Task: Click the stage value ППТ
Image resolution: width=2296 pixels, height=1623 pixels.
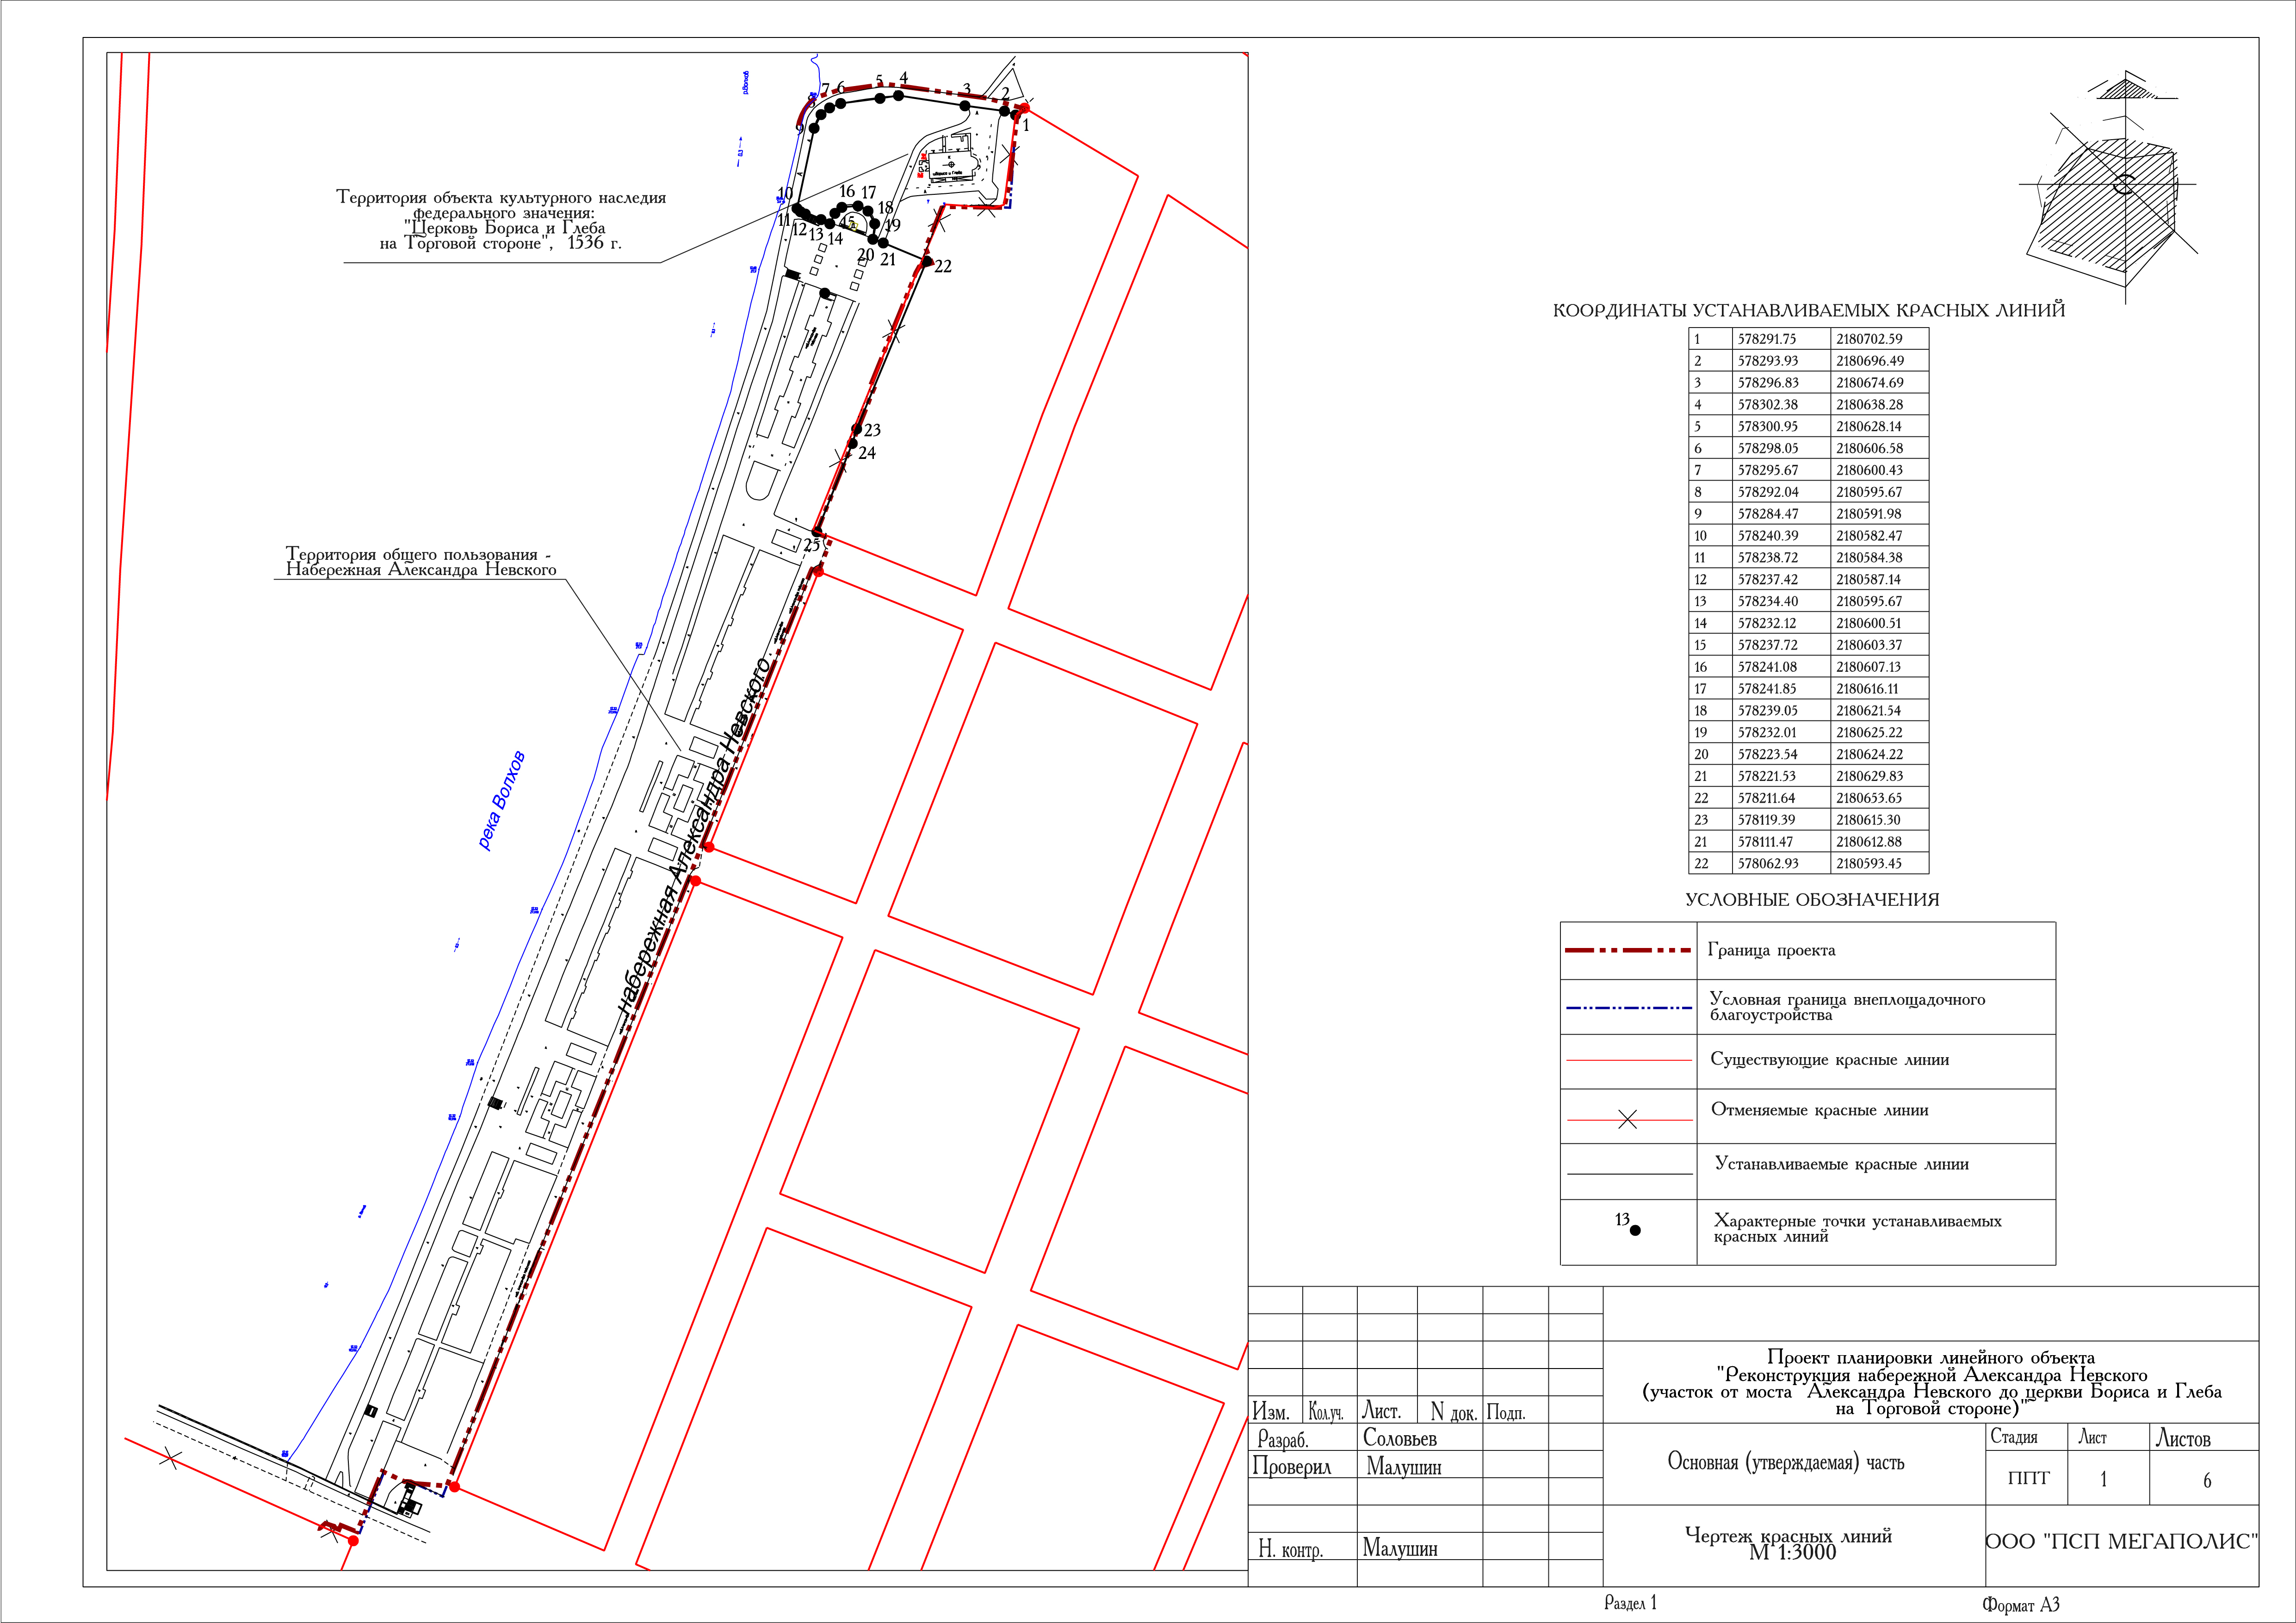Action: click(x=2028, y=1479)
